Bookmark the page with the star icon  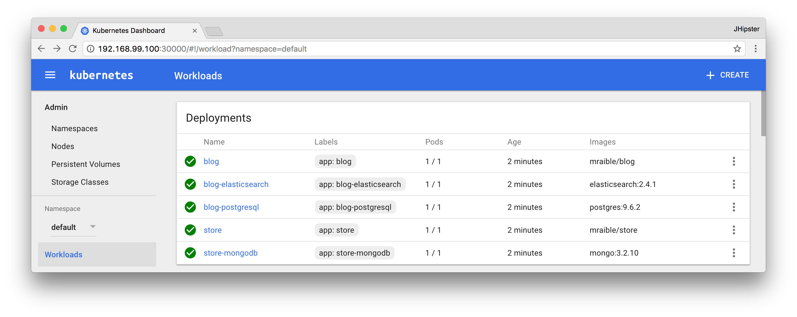coord(737,49)
